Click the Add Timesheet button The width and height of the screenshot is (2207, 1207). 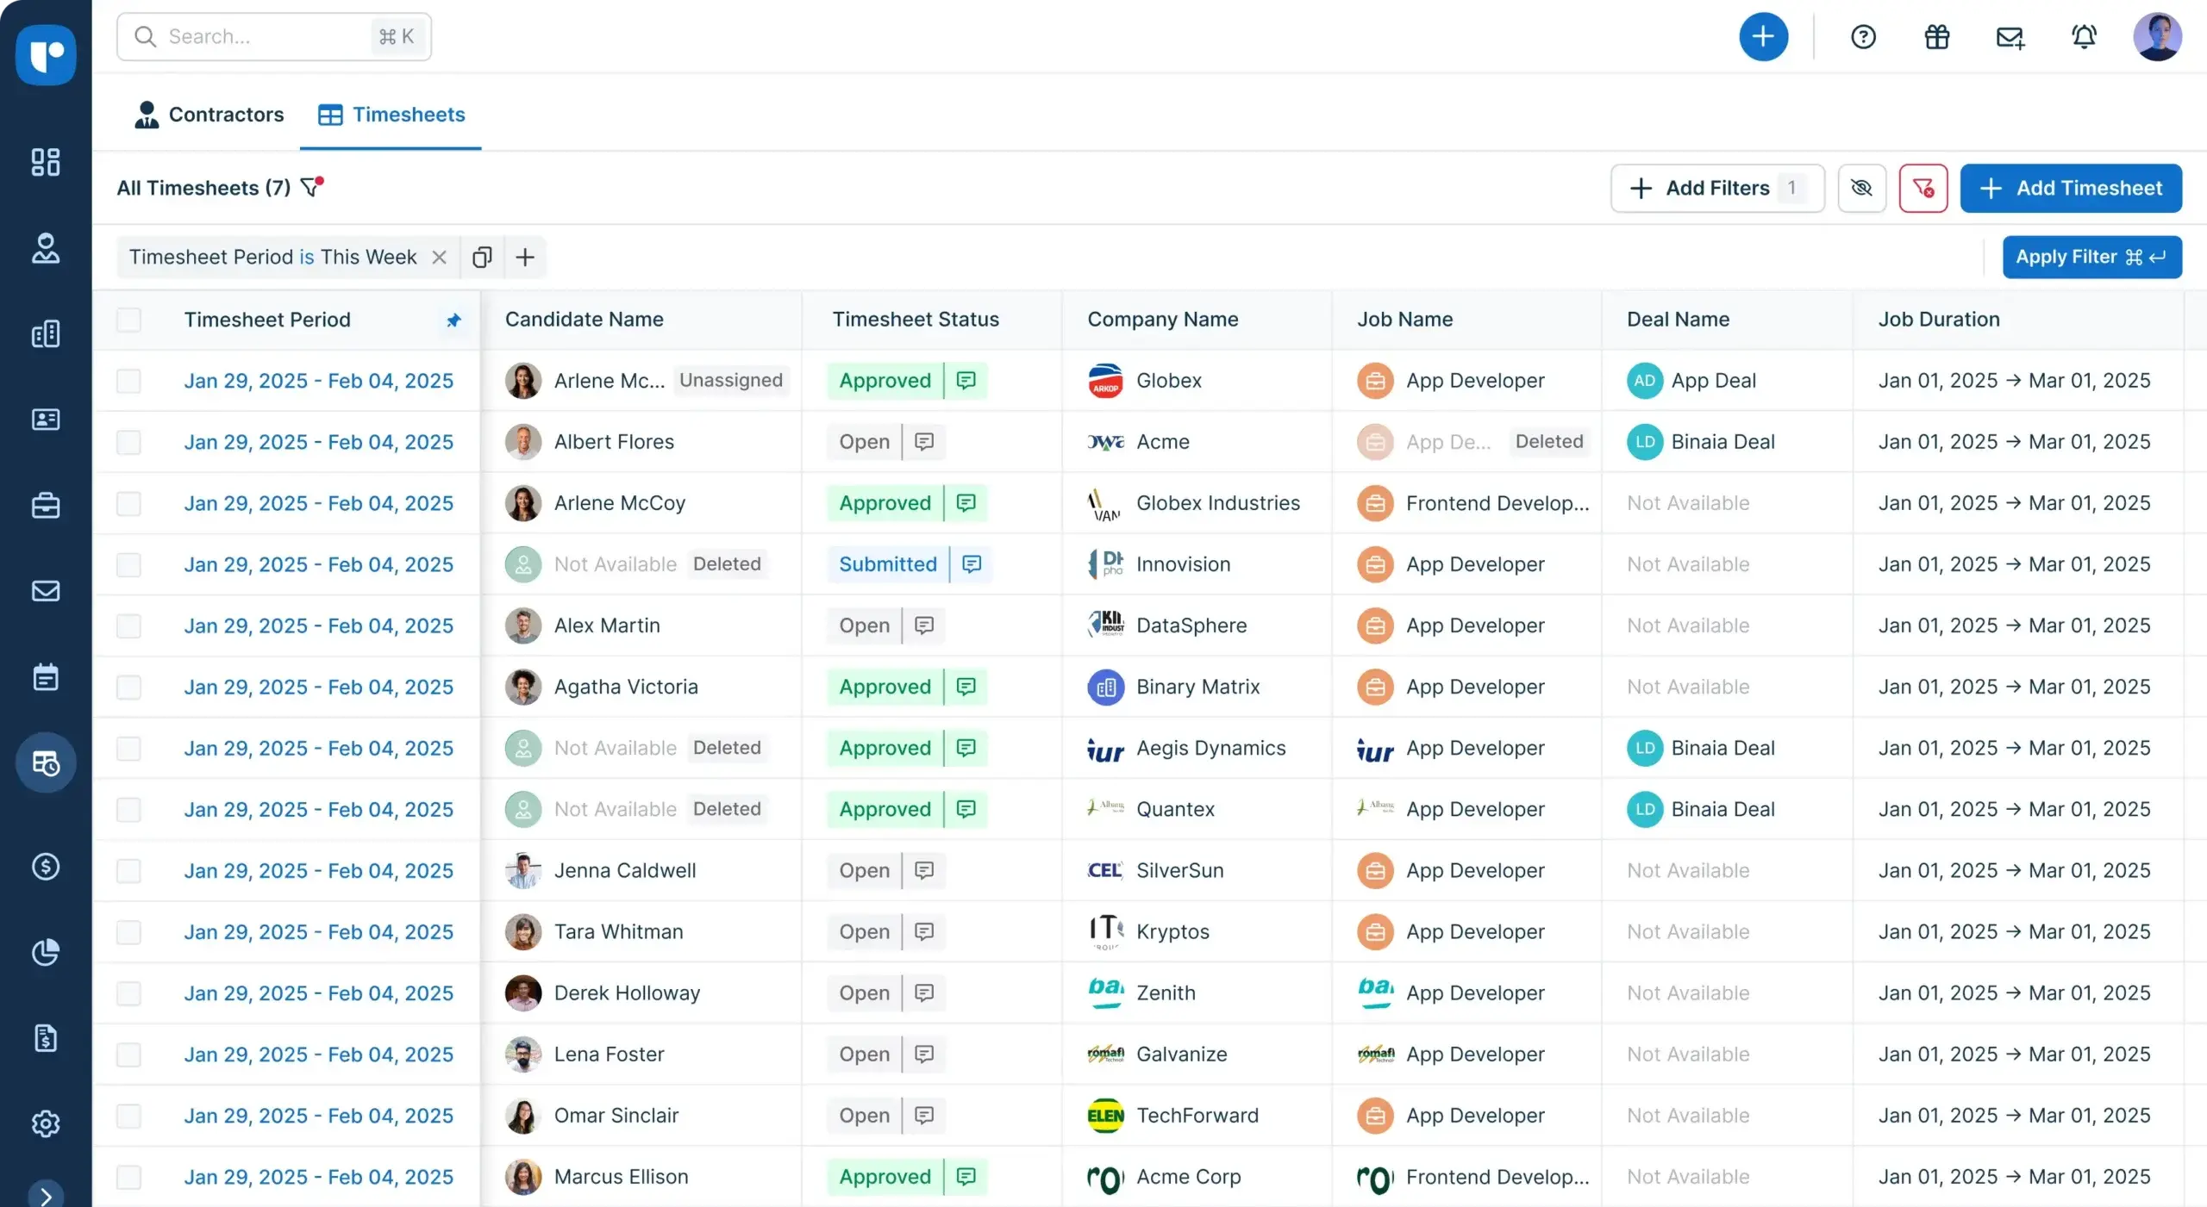[2071, 188]
